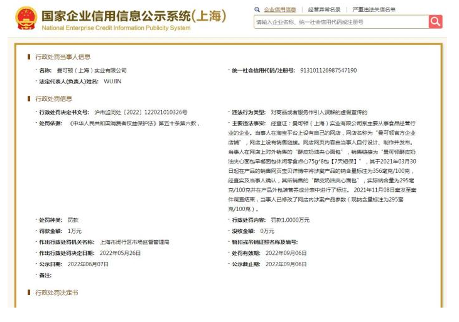Viewport: 459px width, 322px height.
Task: Click the 行政处罚决定书 section heading
Action: [57, 293]
